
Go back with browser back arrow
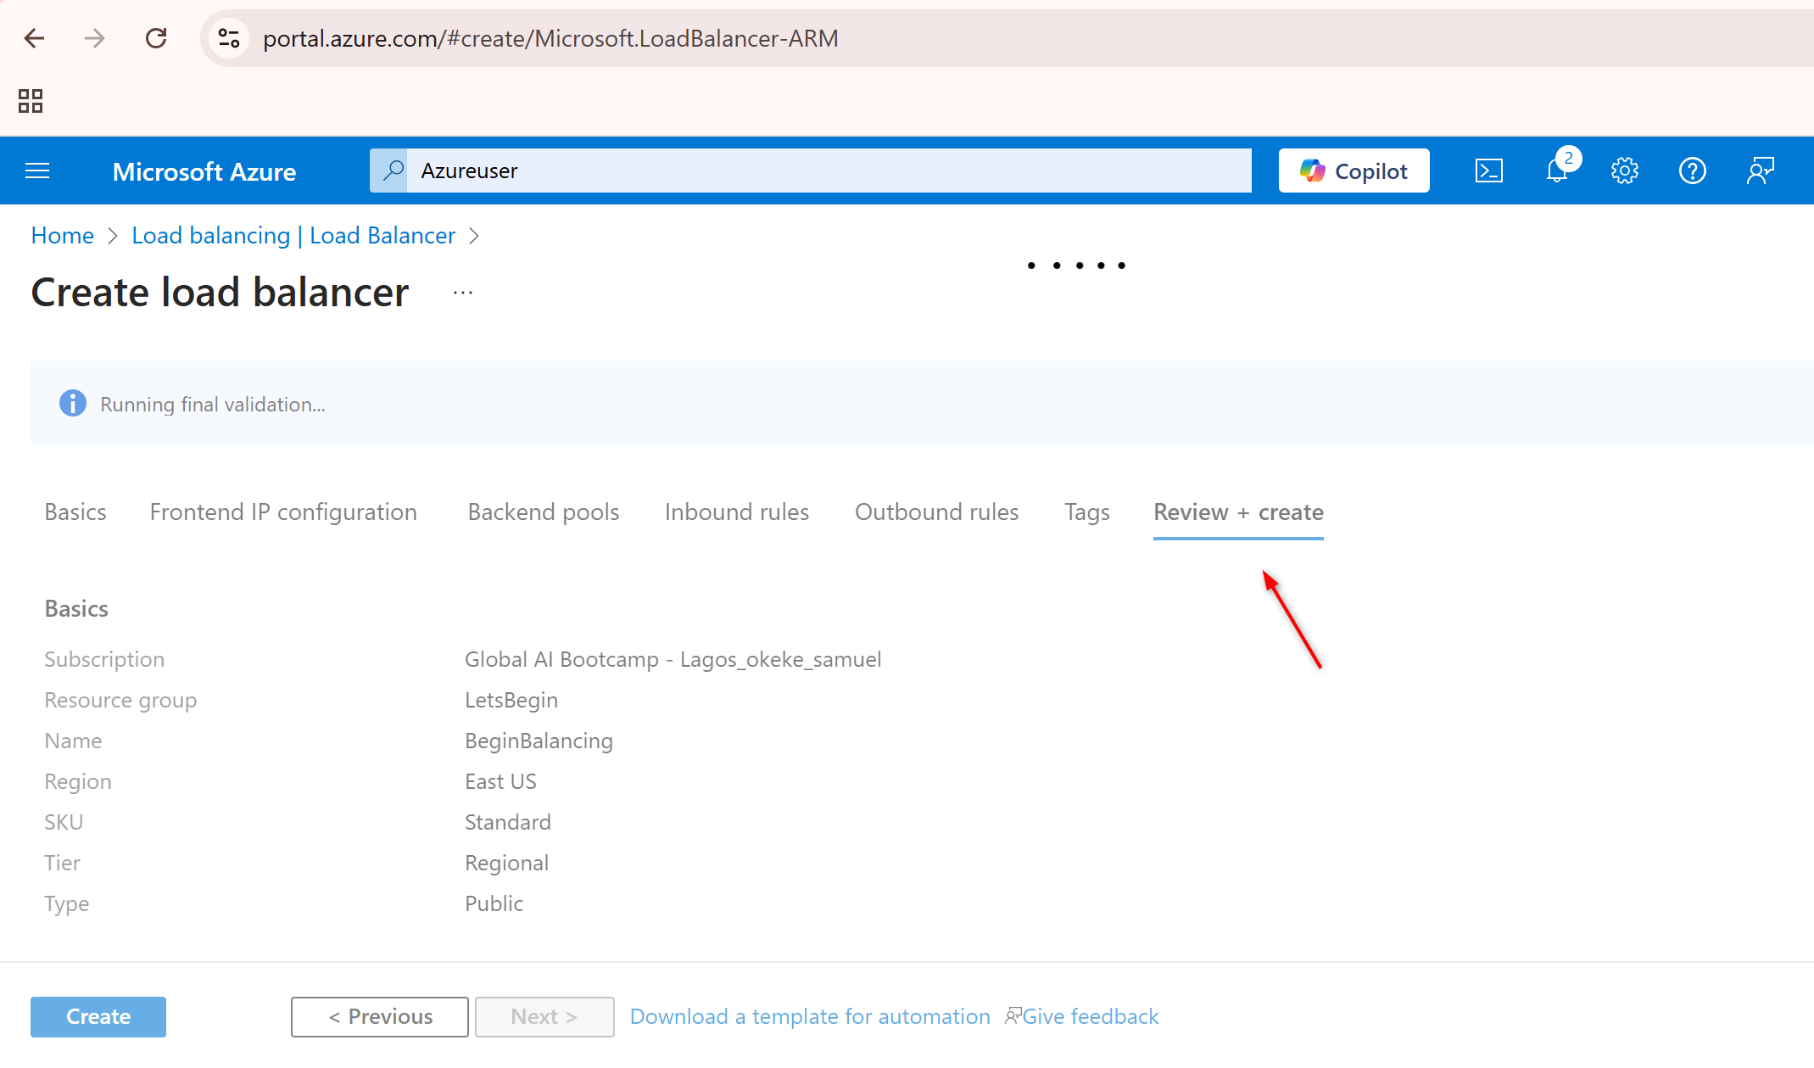34,38
